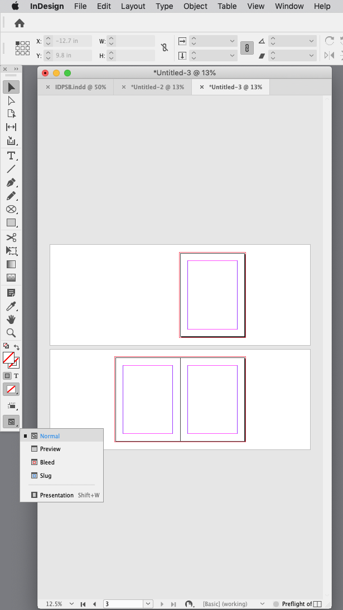Viewport: 343px width, 610px height.
Task: Click the current page number field
Action: [124, 604]
